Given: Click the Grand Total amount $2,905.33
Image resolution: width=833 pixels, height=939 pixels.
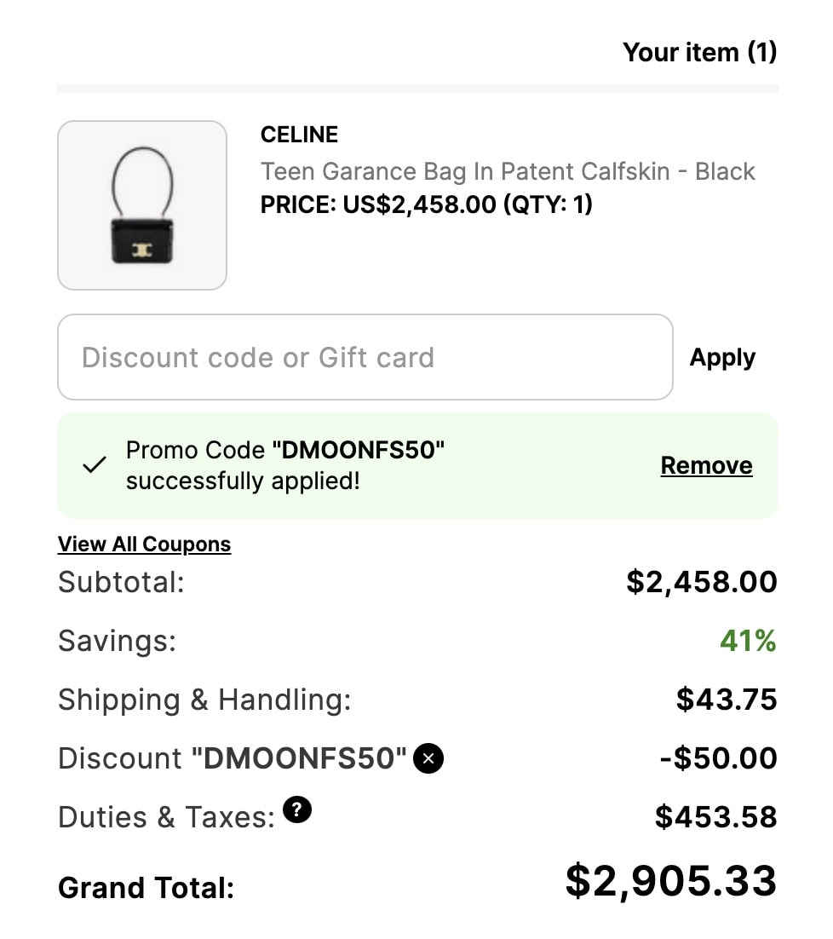Looking at the screenshot, I should pyautogui.click(x=670, y=881).
